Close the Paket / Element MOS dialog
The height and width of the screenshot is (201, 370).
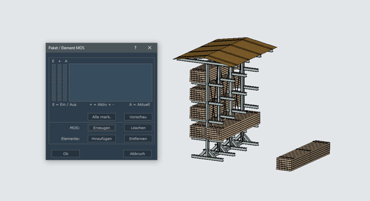pos(150,48)
